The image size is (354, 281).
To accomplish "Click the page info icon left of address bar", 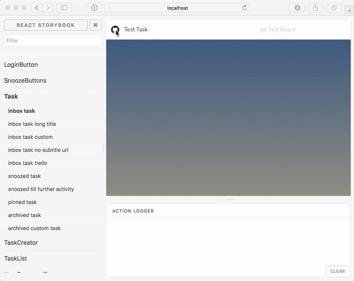I will point(94,8).
